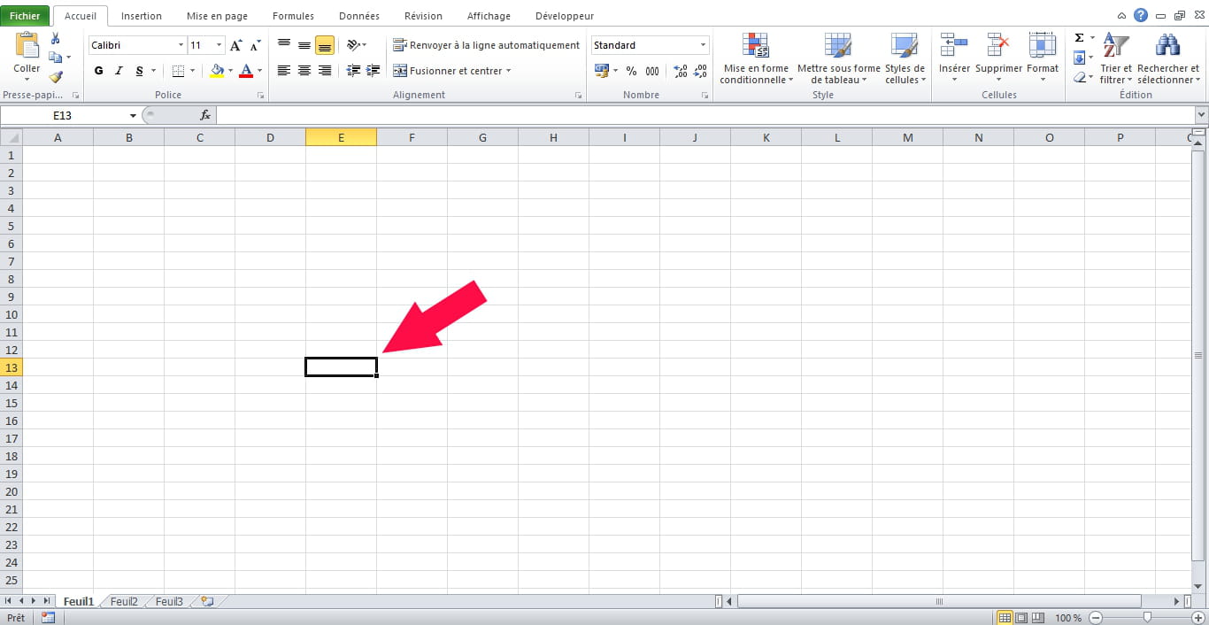Apply yellow fill color bucket
The width and height of the screenshot is (1209, 625).
(217, 71)
